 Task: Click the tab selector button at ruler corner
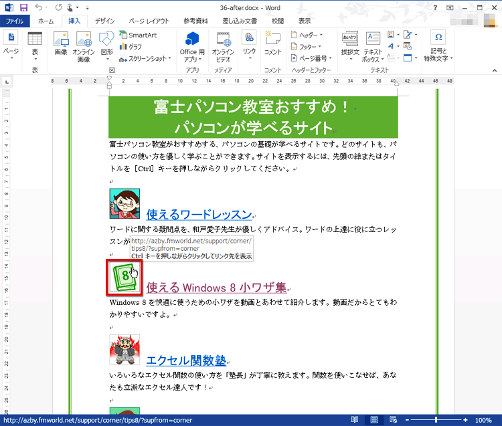[x=7, y=82]
